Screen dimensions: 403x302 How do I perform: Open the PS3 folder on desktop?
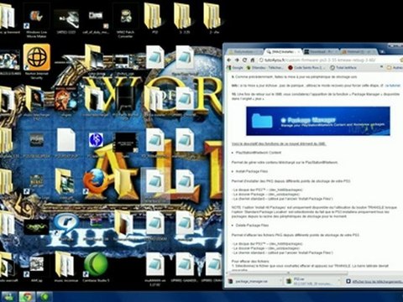point(154,19)
